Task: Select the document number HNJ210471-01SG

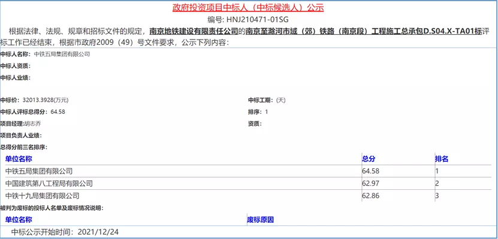Action: [x=258, y=20]
